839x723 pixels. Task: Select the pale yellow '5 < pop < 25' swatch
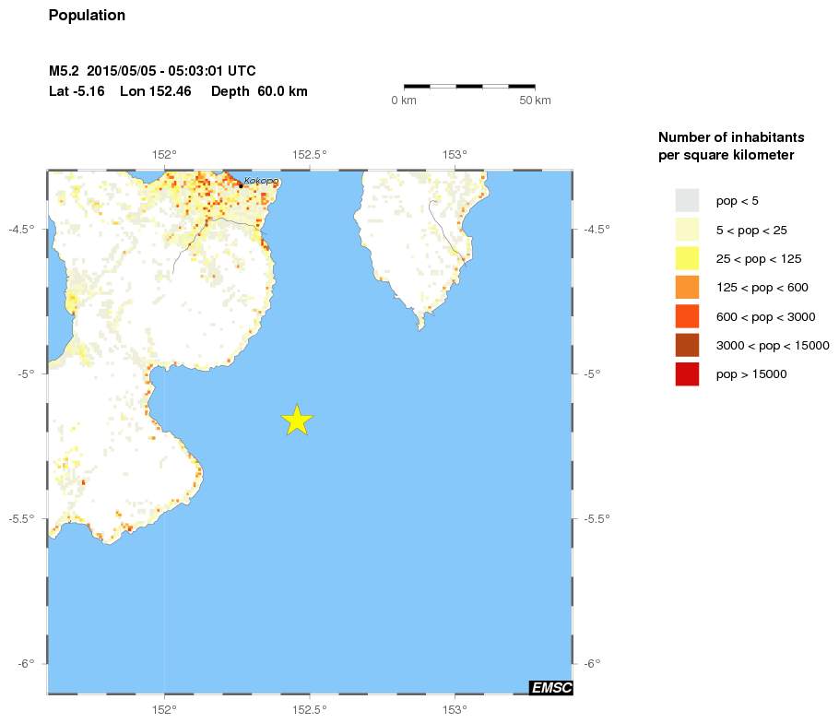tap(687, 230)
